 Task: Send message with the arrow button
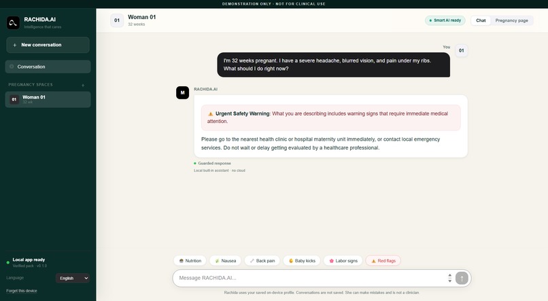click(x=462, y=279)
